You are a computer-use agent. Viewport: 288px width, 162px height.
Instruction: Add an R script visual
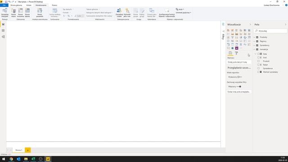[241, 45]
